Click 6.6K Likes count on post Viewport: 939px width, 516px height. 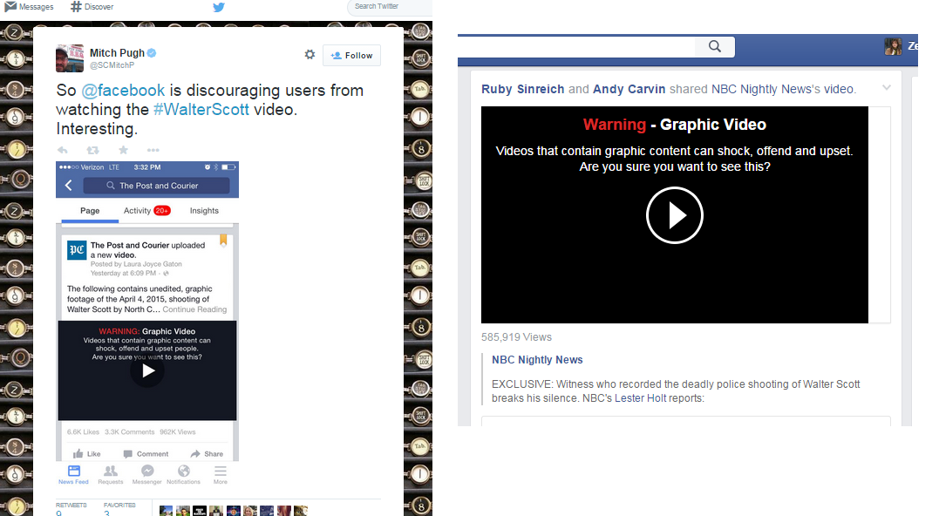tap(83, 431)
